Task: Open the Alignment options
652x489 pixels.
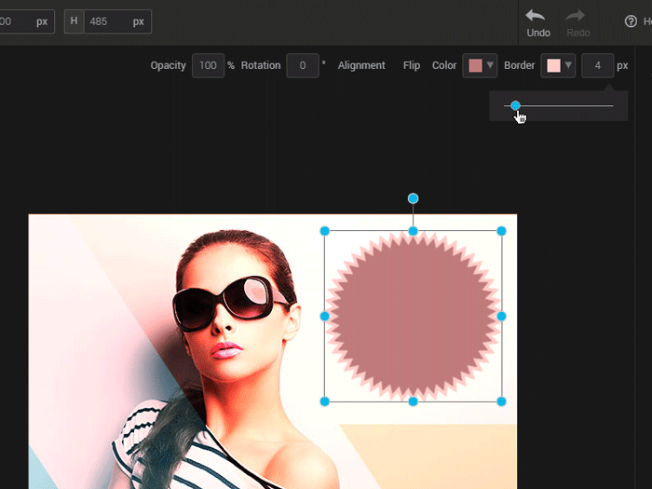Action: (x=361, y=66)
